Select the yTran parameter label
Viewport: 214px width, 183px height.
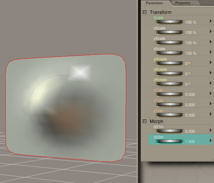pos(158,101)
